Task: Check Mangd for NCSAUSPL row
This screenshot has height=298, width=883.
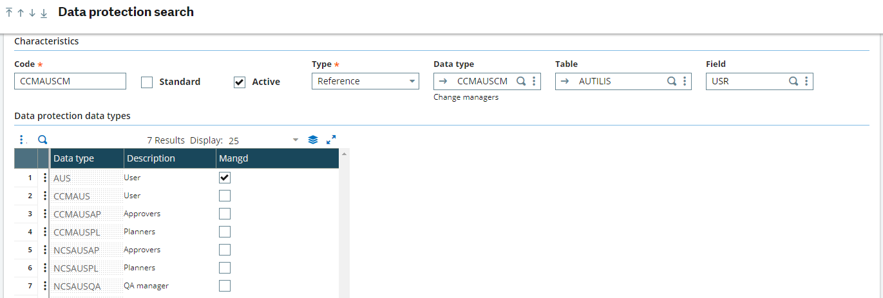Action: 225,268
